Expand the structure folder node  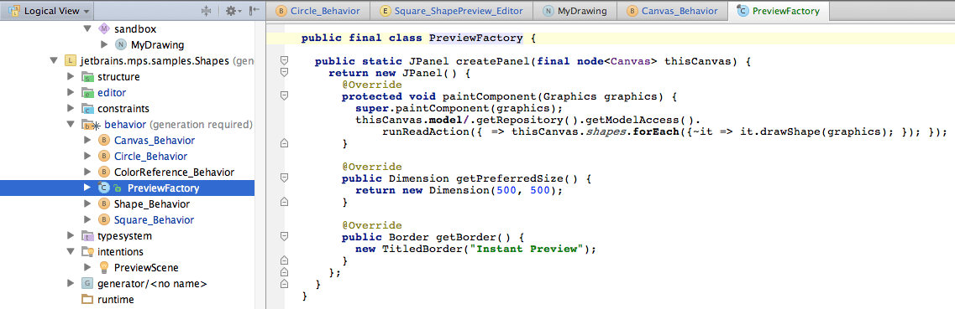click(x=71, y=76)
